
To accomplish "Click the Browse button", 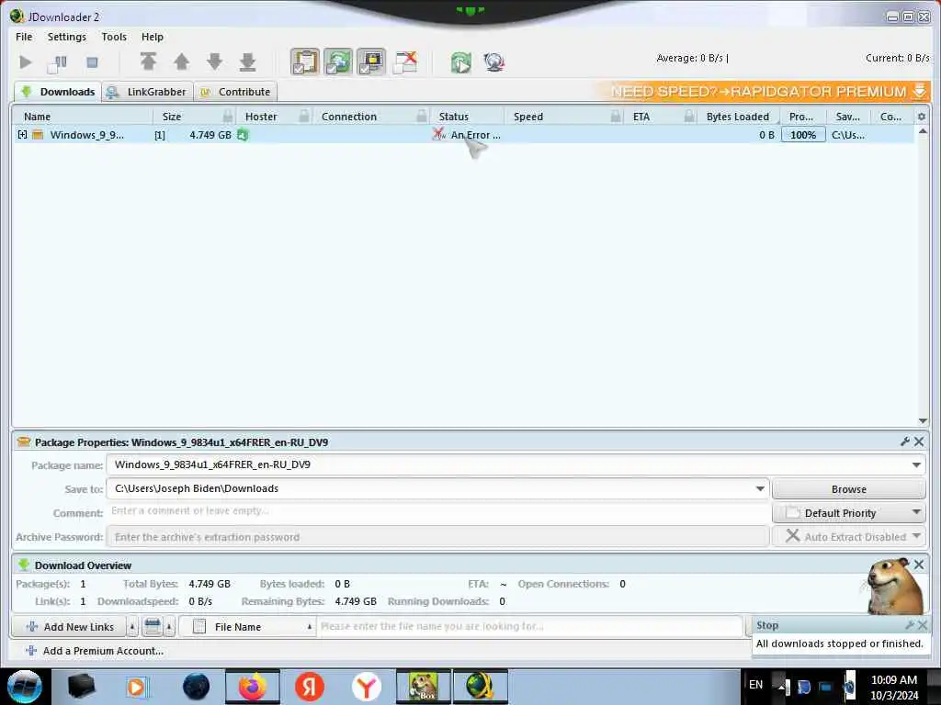I will point(848,489).
